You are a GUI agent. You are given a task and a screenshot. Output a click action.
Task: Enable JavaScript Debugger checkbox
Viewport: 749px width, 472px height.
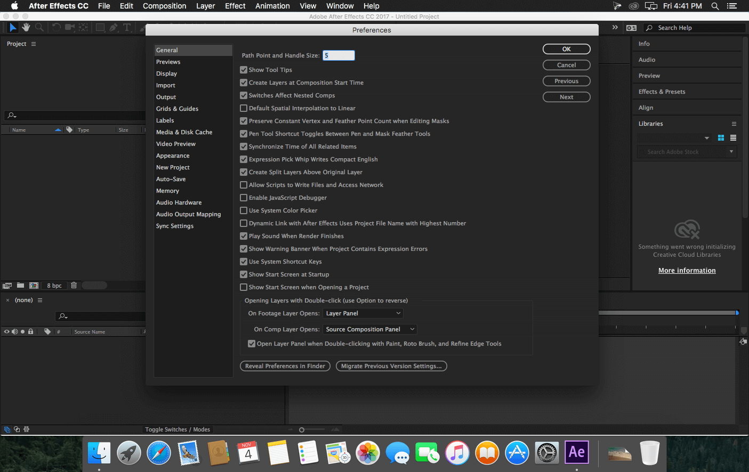244,198
